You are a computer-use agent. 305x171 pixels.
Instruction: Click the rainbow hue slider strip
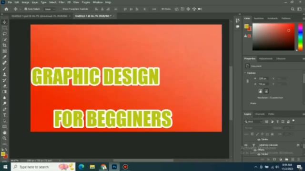(x=301, y=37)
